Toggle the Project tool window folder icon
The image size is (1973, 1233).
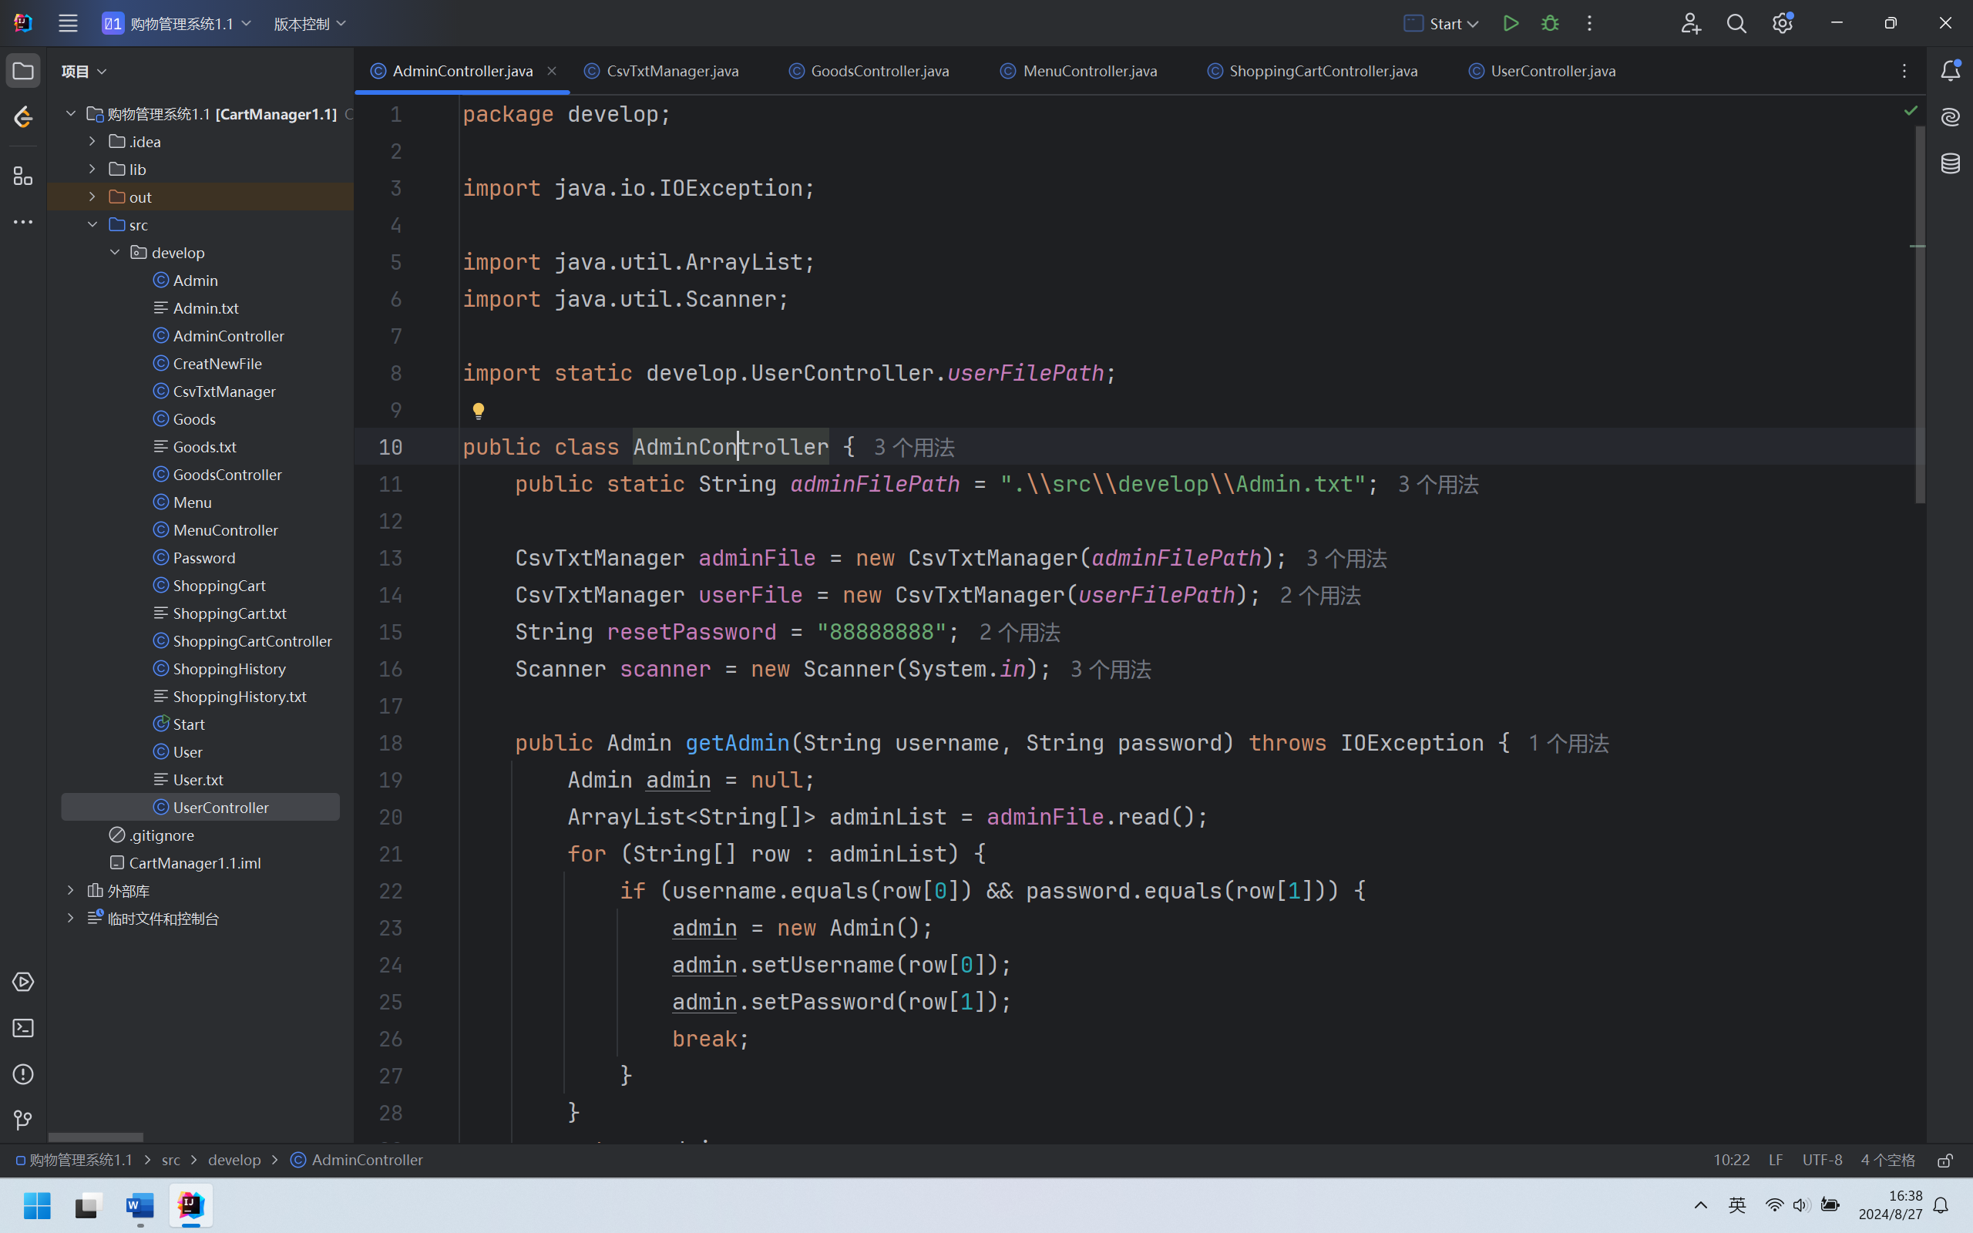(x=23, y=71)
